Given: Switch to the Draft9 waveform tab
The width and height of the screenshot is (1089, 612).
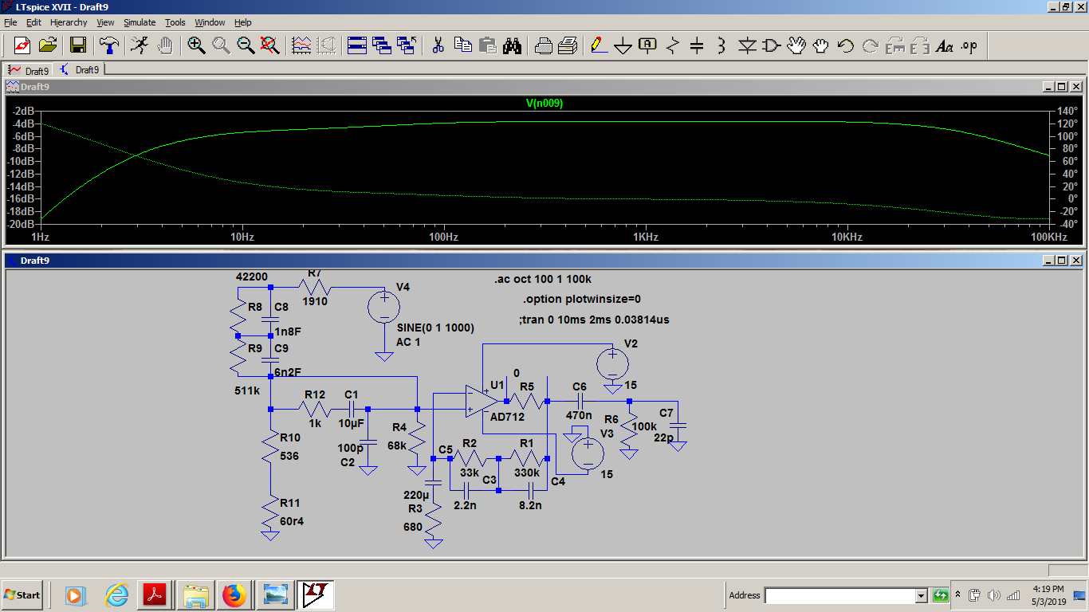Looking at the screenshot, I should click(x=29, y=71).
